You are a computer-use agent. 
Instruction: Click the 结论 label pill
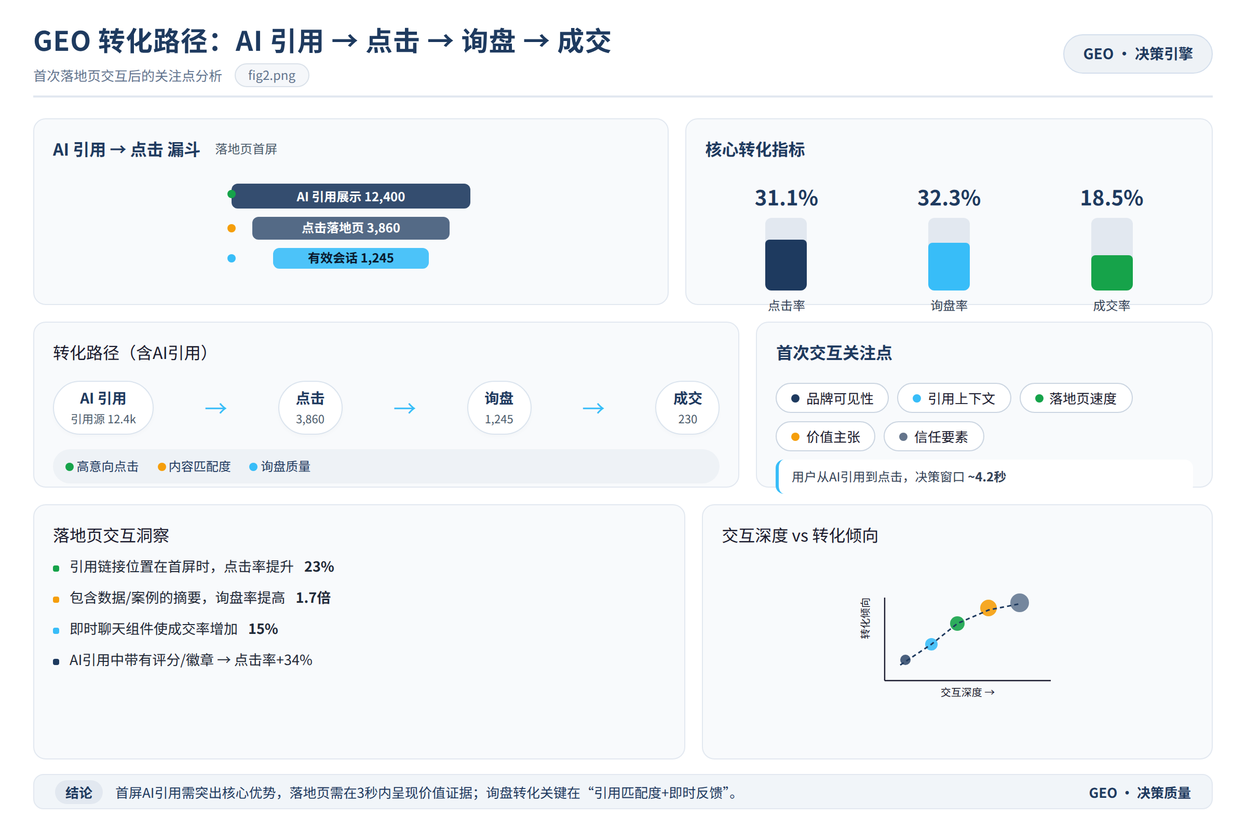79,793
